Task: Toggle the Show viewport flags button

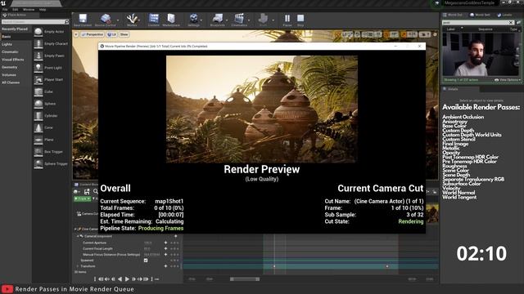Action: (x=124, y=34)
